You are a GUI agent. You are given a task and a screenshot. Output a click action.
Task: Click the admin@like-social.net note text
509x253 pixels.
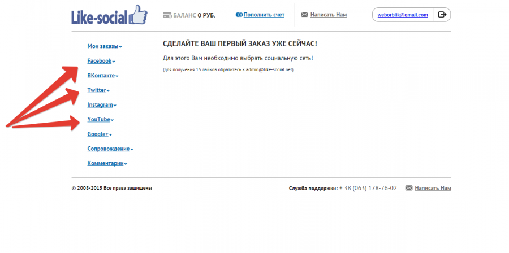[228, 69]
